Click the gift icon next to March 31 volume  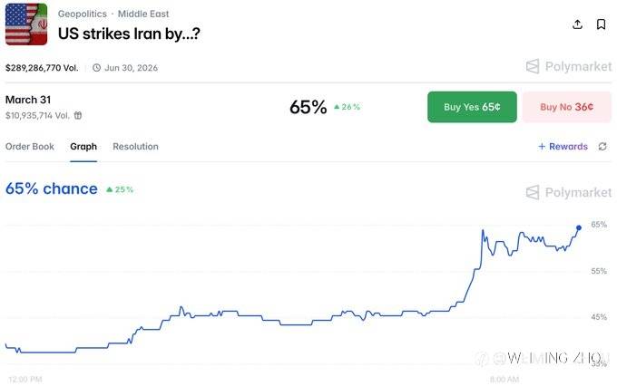click(x=78, y=116)
